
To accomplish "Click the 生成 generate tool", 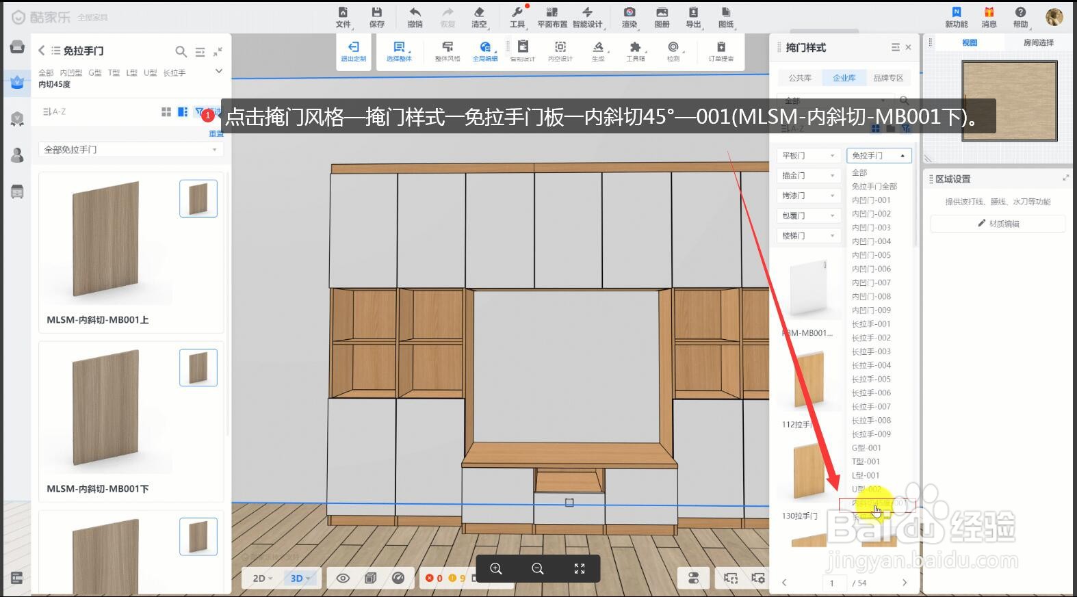I will [598, 51].
